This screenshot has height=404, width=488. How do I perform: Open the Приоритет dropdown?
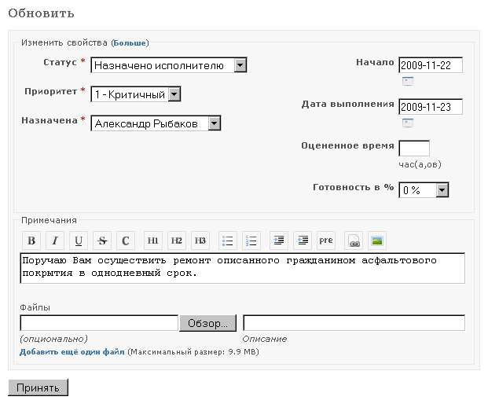coord(136,94)
